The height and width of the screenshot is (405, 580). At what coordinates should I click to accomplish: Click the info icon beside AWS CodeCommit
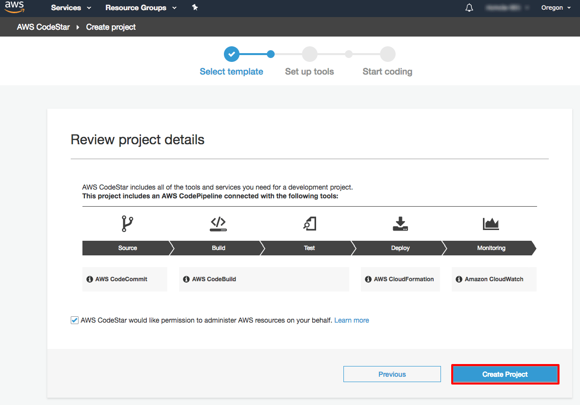tap(90, 279)
